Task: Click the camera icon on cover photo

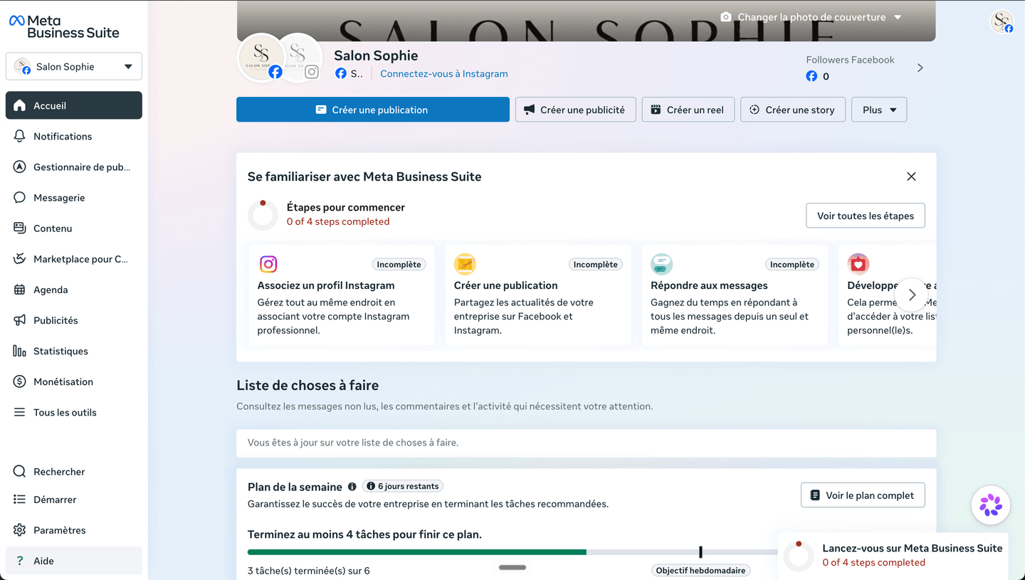Action: (x=726, y=17)
